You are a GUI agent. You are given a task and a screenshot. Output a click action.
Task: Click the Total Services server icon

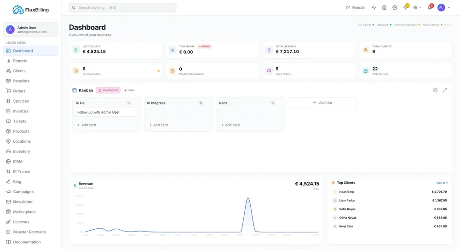tap(366, 71)
